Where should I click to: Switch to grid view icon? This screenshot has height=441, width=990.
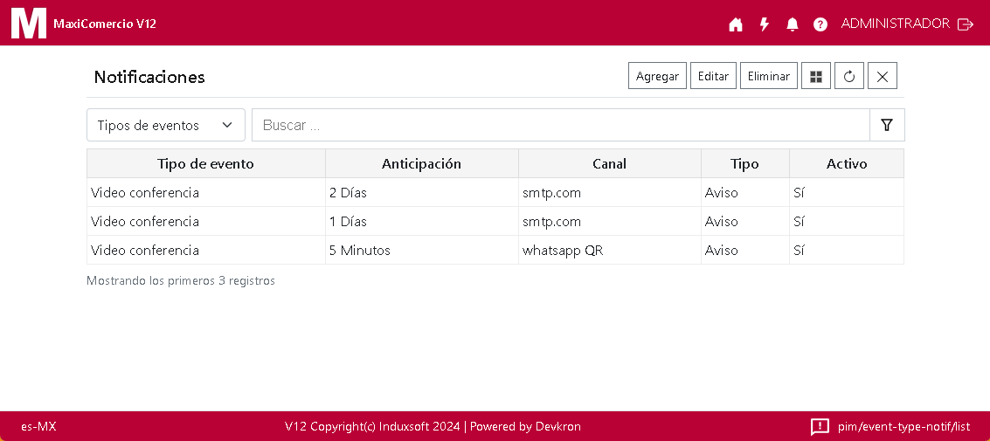click(816, 76)
